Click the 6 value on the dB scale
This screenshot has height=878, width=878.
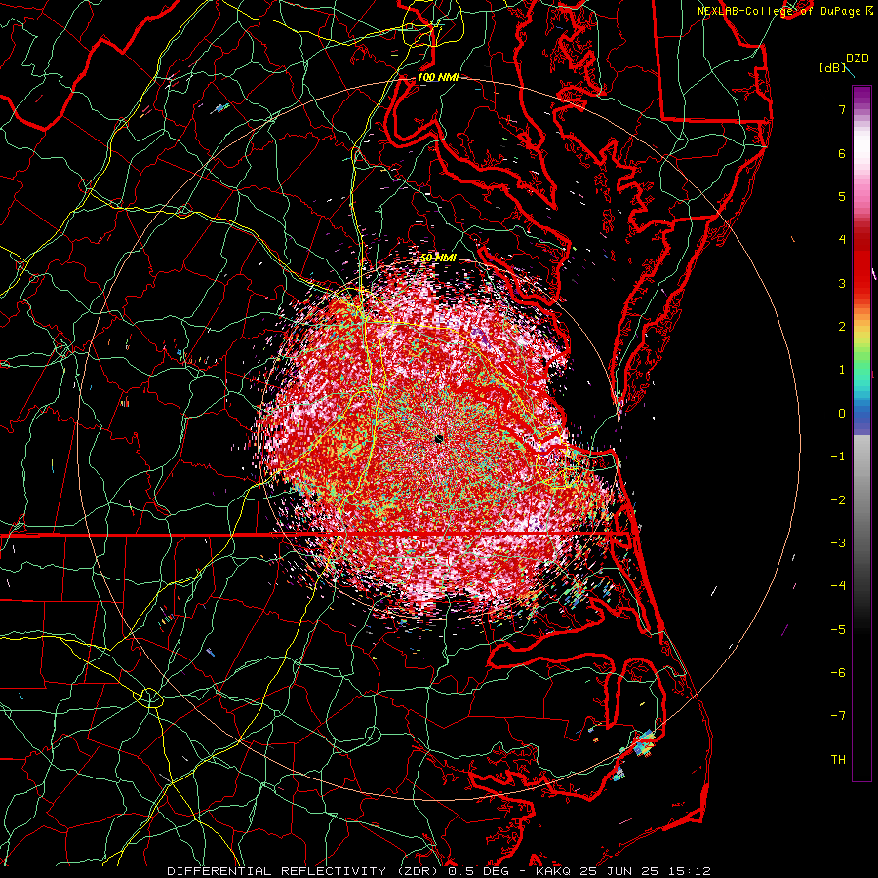842,153
